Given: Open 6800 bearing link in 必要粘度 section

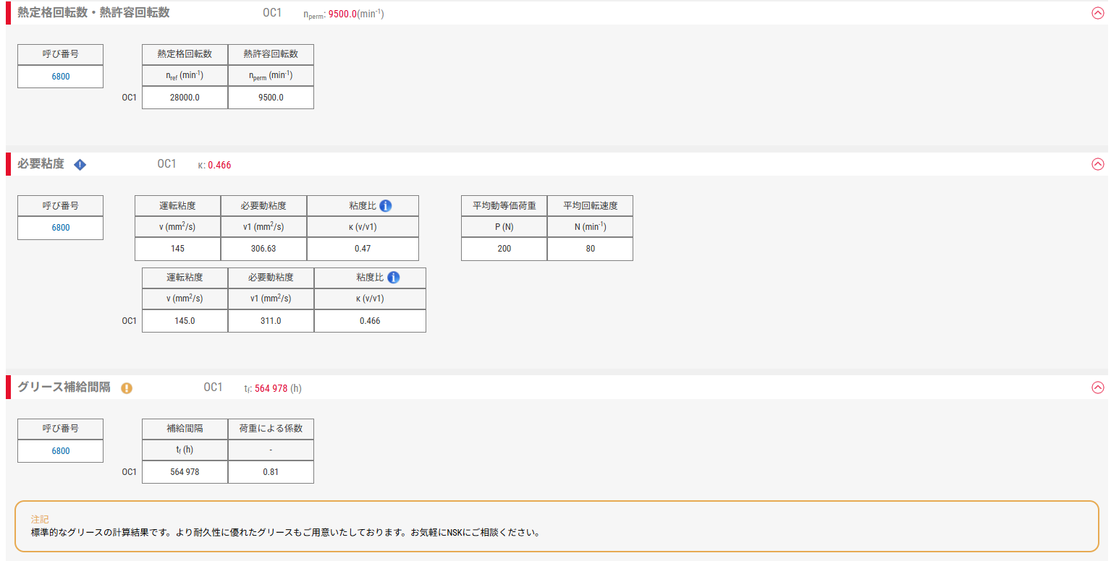Looking at the screenshot, I should tap(60, 227).
